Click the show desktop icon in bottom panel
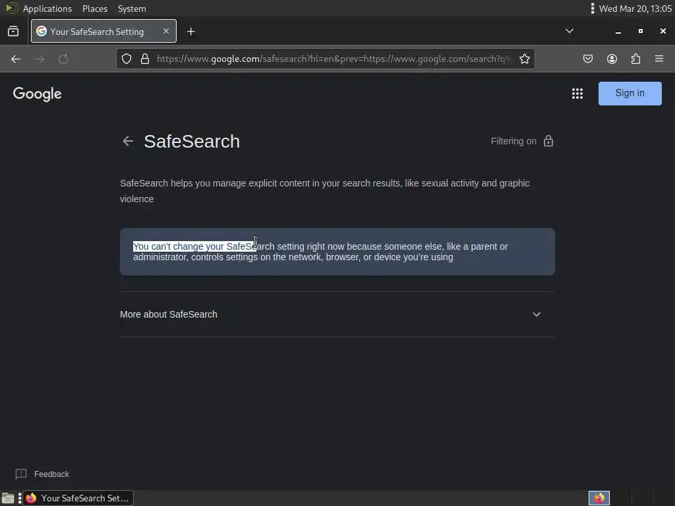This screenshot has height=506, width=675. (x=8, y=498)
